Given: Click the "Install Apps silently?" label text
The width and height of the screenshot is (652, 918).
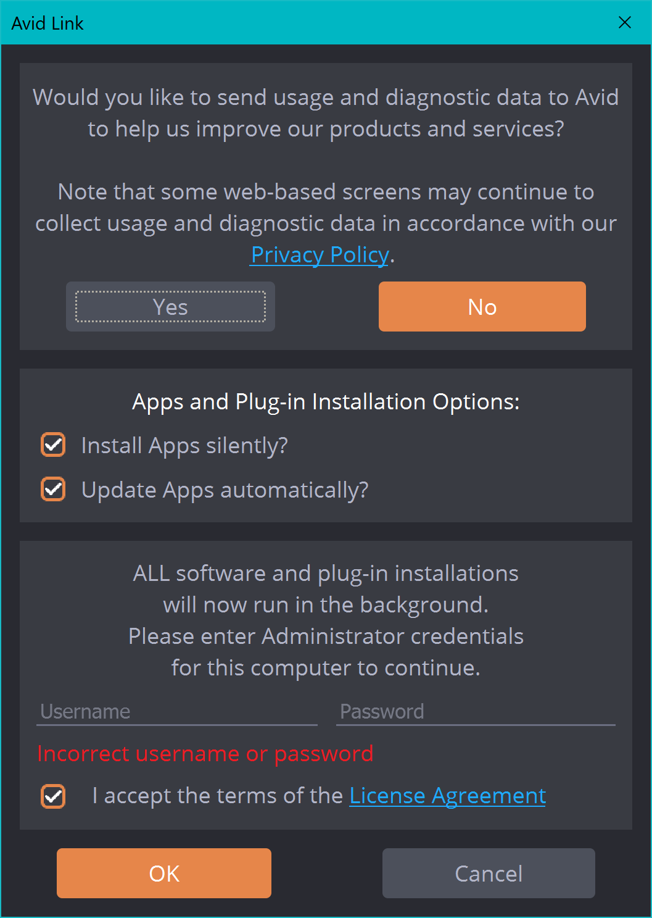Looking at the screenshot, I should [184, 446].
